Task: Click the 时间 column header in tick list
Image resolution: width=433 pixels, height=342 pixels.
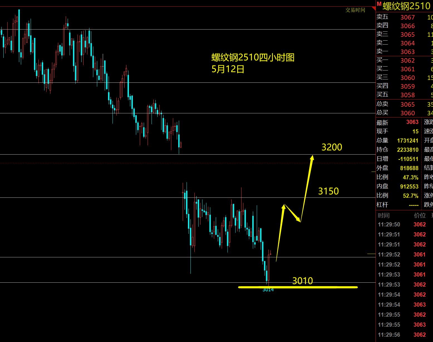Action: 383,216
